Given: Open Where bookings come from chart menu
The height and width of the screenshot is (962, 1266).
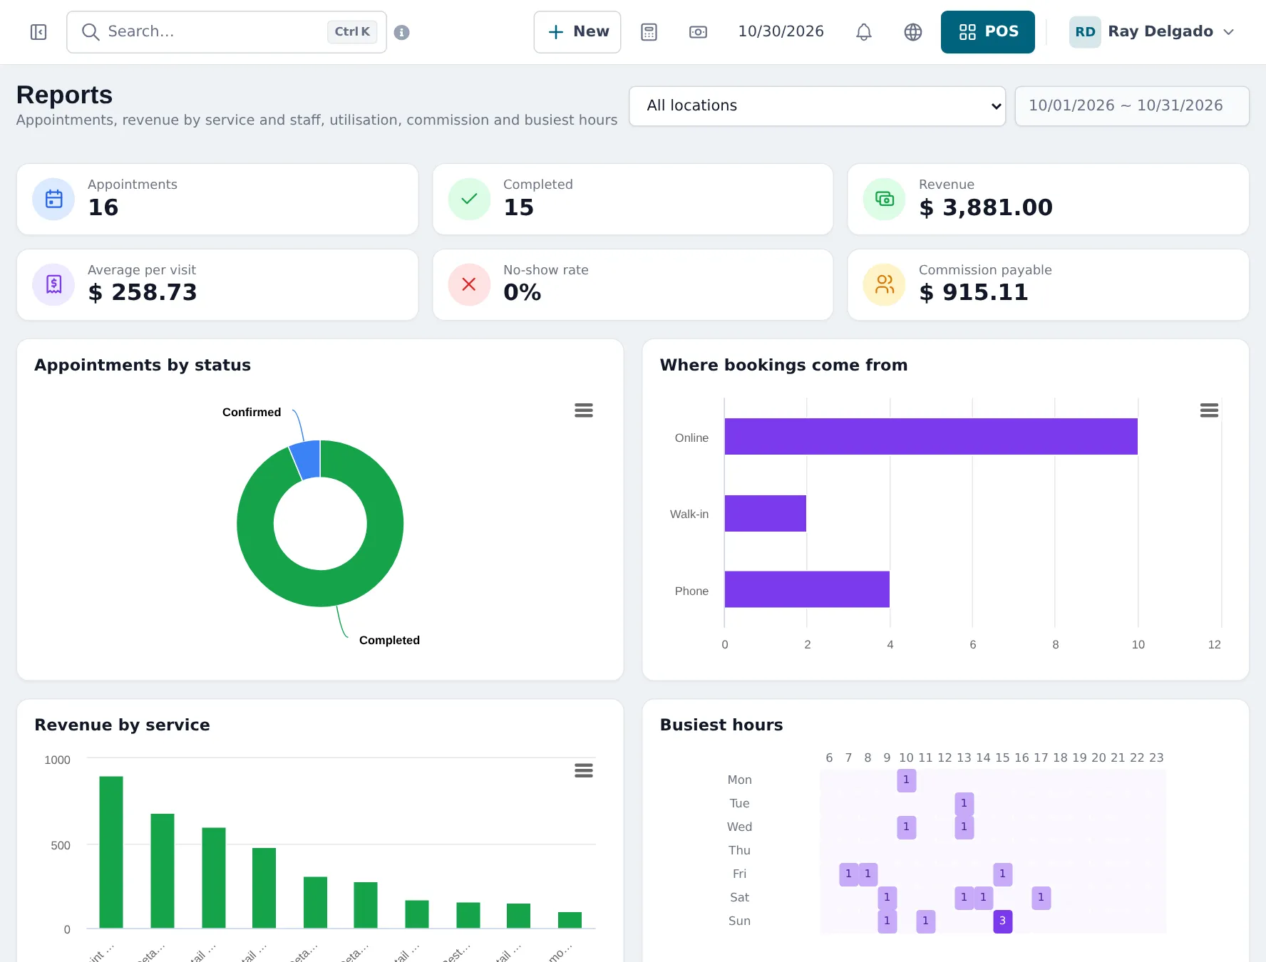Looking at the screenshot, I should click(1209, 410).
